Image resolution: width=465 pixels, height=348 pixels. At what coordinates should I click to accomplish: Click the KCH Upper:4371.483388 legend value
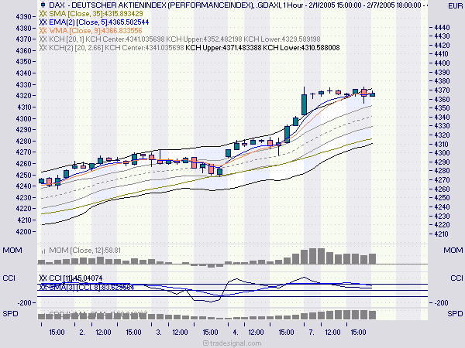click(223, 48)
